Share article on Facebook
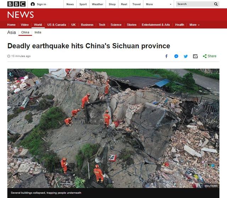Screen dimensions: 227x198 click(x=166, y=56)
